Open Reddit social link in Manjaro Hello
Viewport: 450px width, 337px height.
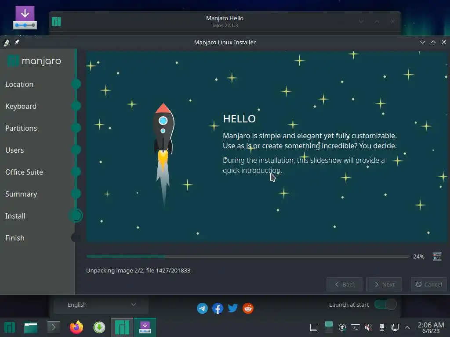click(x=248, y=308)
